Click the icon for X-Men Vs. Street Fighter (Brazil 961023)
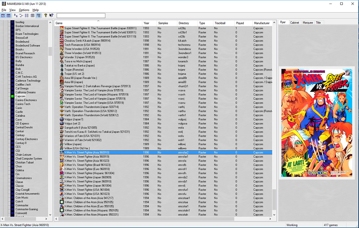The image size is (359, 228). [x=62, y=165]
